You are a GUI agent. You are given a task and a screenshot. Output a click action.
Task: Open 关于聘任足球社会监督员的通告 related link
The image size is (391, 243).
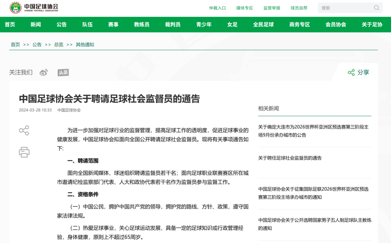[x=290, y=158]
